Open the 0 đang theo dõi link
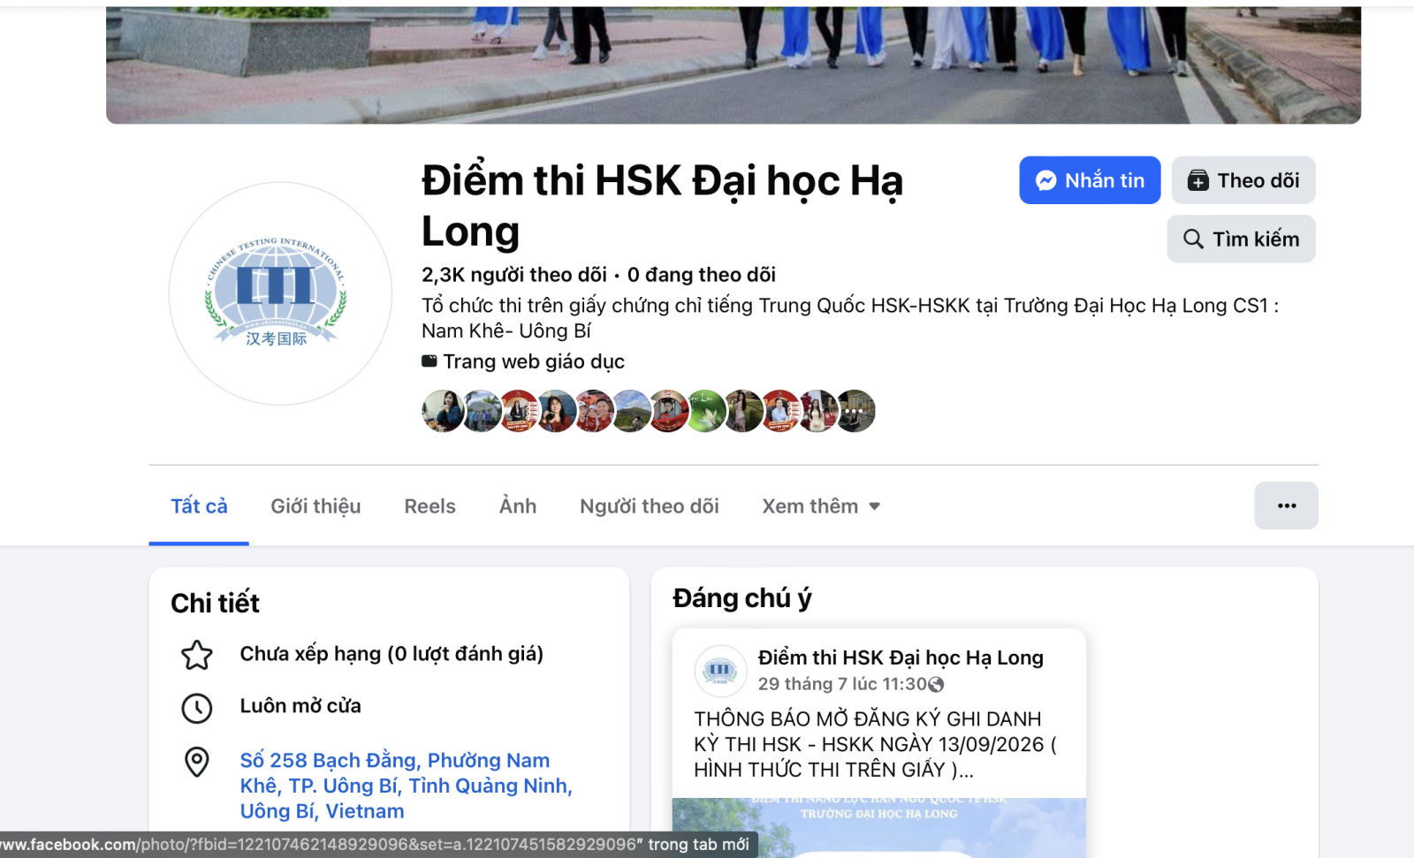Viewport: 1414px width, 858px height. click(702, 275)
